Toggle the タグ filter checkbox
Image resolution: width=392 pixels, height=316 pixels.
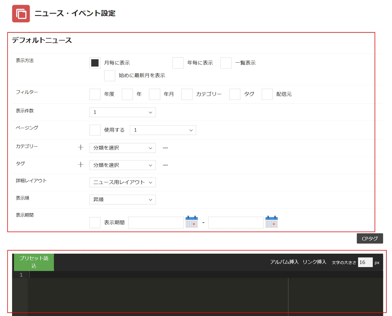[235, 94]
